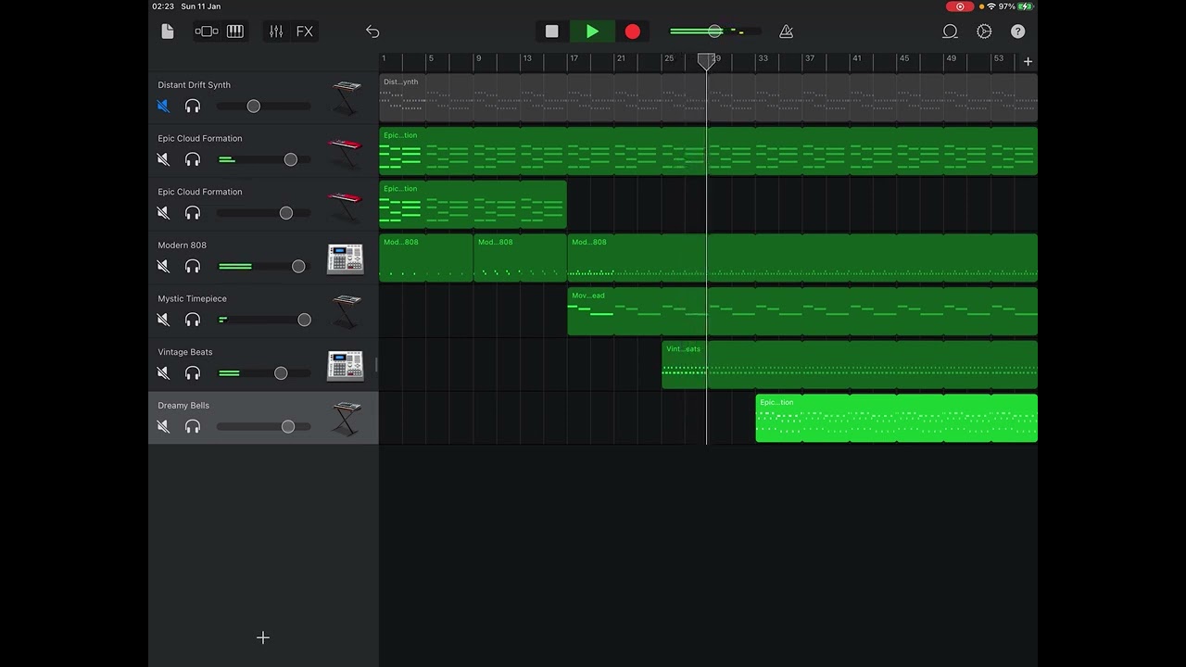
Task: Select the Mov...ead region
Action: point(802,311)
